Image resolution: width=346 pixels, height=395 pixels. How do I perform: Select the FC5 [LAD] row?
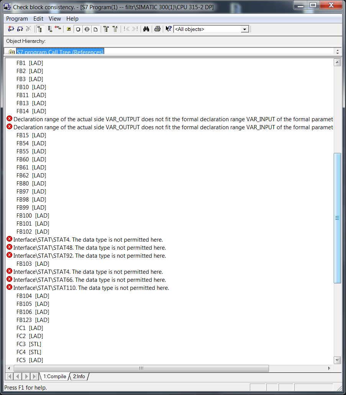[30, 360]
